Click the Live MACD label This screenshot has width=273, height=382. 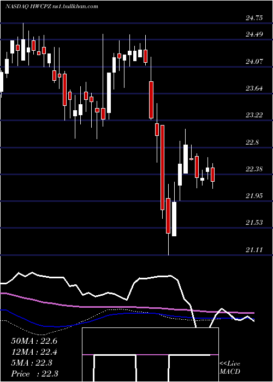230,367
